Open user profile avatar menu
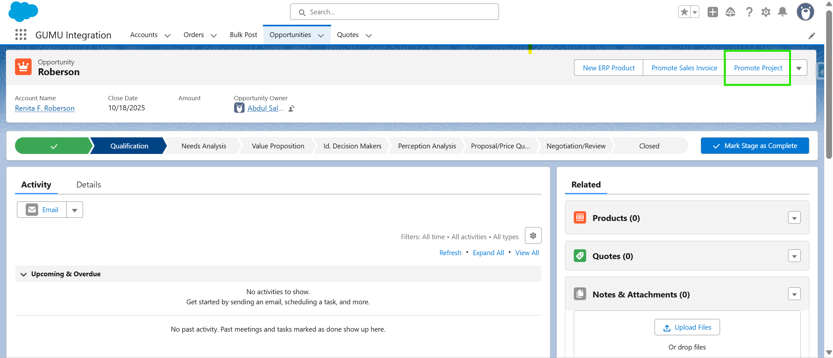Viewport: 833px width, 358px height. (805, 12)
